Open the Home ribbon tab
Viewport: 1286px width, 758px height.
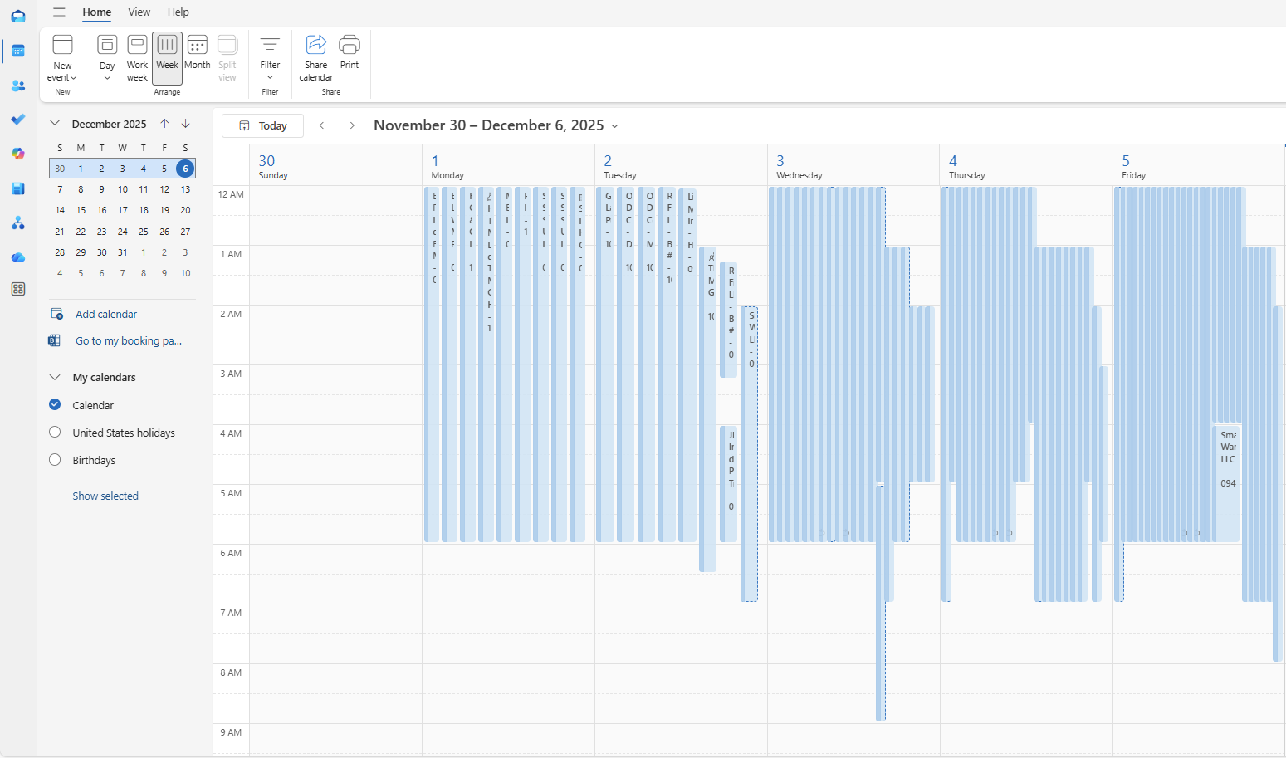pos(96,12)
